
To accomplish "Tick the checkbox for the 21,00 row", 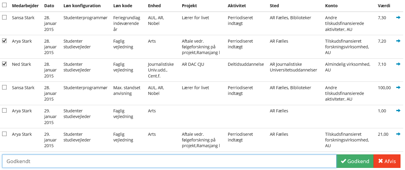I will pyautogui.click(x=5, y=134).
